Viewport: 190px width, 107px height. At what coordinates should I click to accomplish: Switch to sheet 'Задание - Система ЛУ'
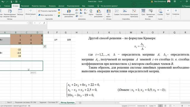point(48,103)
